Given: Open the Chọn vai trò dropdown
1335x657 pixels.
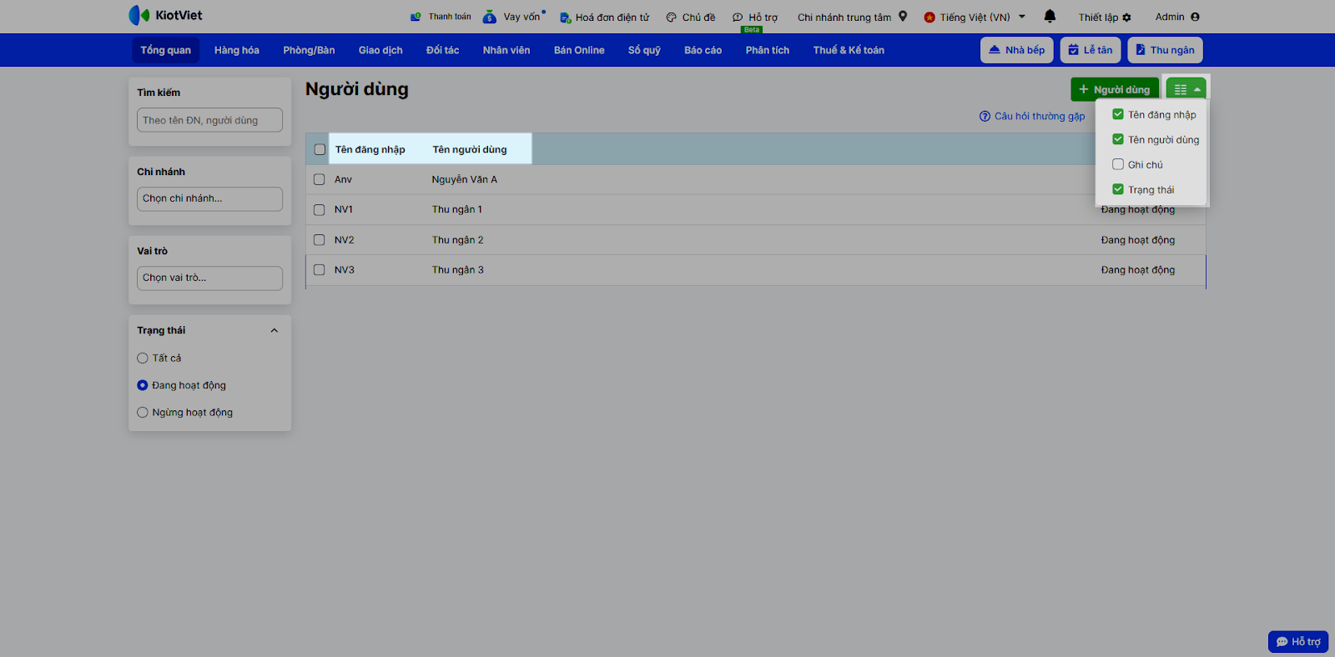Looking at the screenshot, I should coord(209,278).
